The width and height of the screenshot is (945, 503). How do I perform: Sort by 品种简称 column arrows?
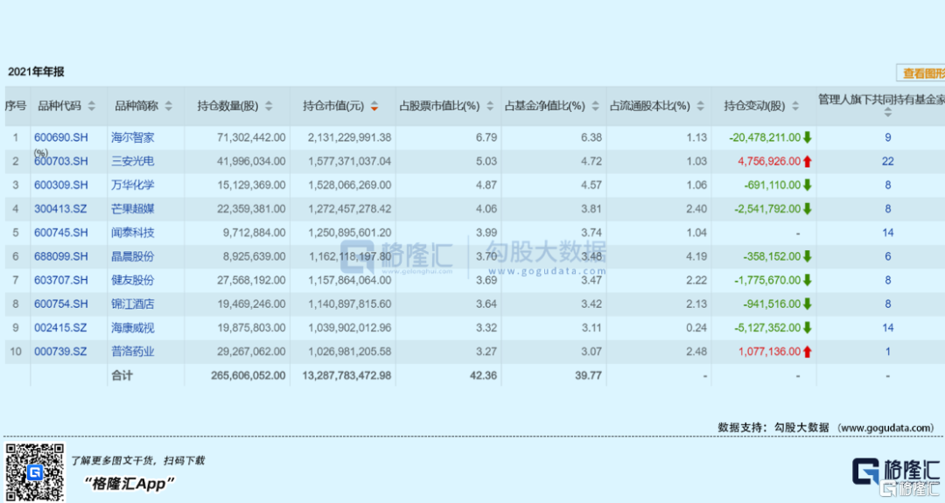pyautogui.click(x=169, y=107)
